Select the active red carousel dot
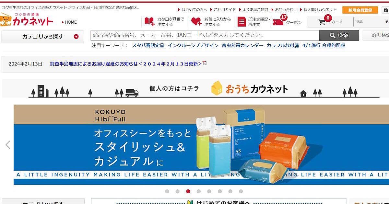389x204 pixels. pos(188,191)
